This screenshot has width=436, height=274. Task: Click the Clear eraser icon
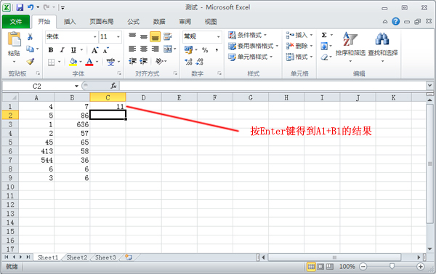pyautogui.click(x=324, y=57)
